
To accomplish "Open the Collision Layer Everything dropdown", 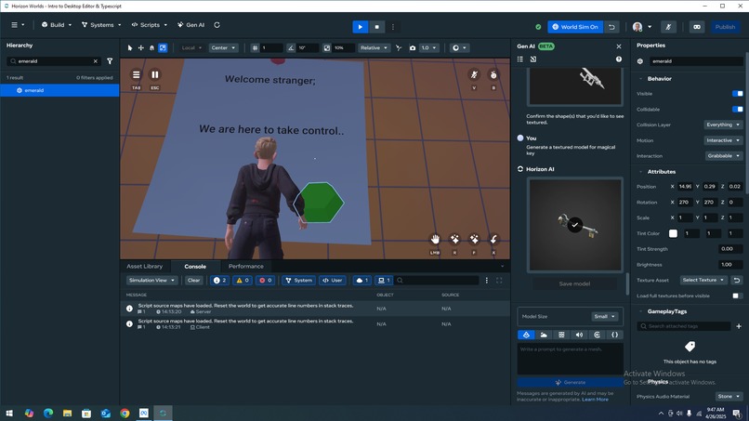I will (x=724, y=125).
